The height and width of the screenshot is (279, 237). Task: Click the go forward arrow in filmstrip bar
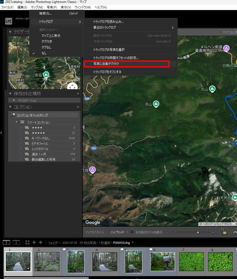(x=41, y=242)
